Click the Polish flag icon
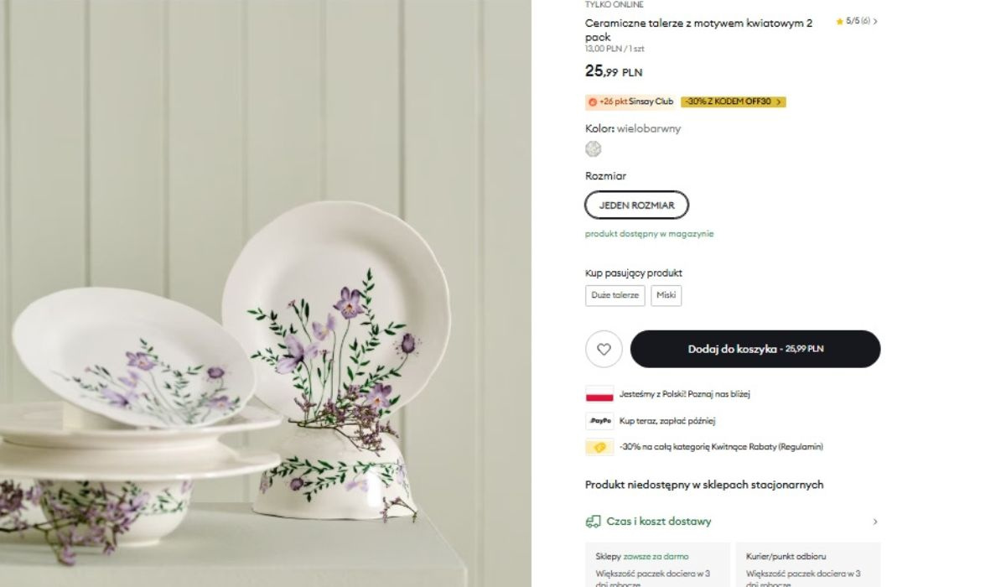 (x=599, y=393)
